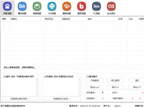Click 电子地图综合服务查询软件 status text
Image resolution: width=144 pixels, height=108 pixels.
(13, 106)
